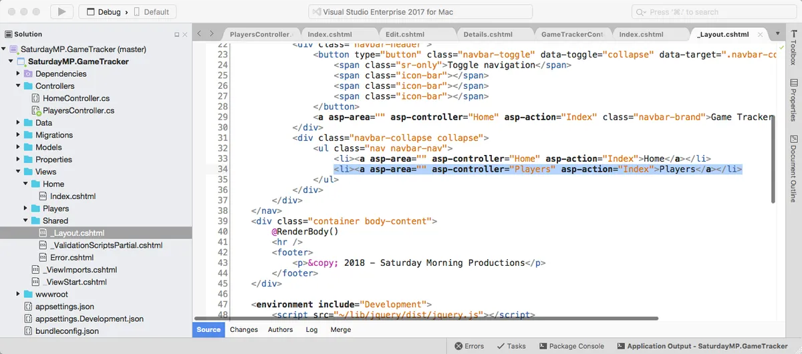Click highlighted line 34 Players link code
Viewport: 802px width, 354px height.
(x=538, y=170)
